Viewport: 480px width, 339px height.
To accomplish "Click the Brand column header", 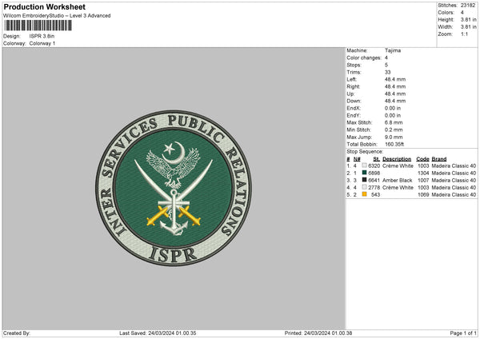I will tap(439, 159).
